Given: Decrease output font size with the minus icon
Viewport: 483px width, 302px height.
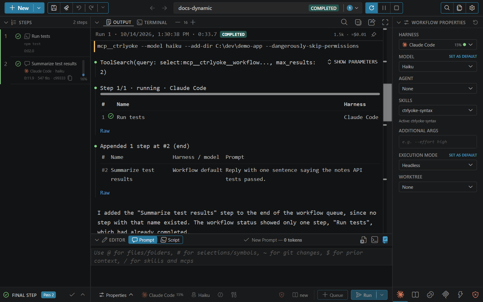Looking at the screenshot, I should [178, 22].
